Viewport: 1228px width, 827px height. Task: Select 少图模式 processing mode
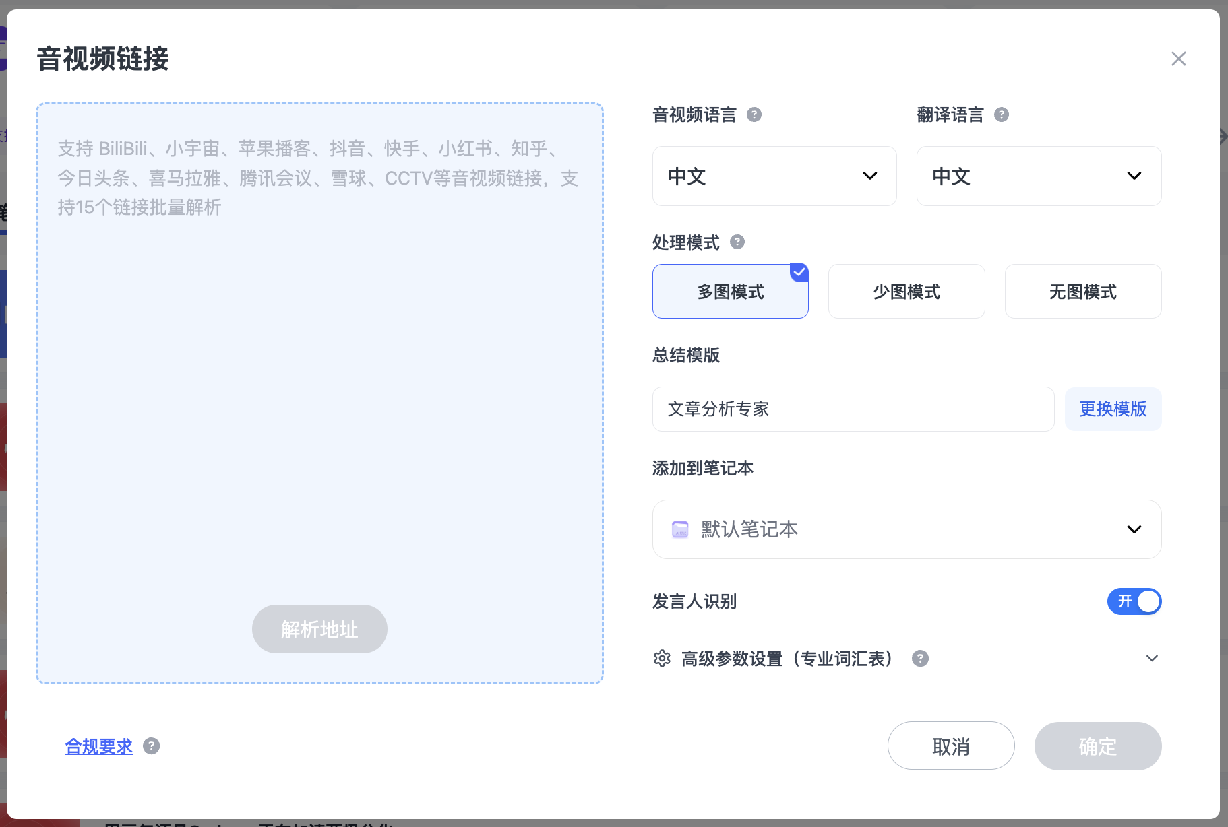(907, 292)
